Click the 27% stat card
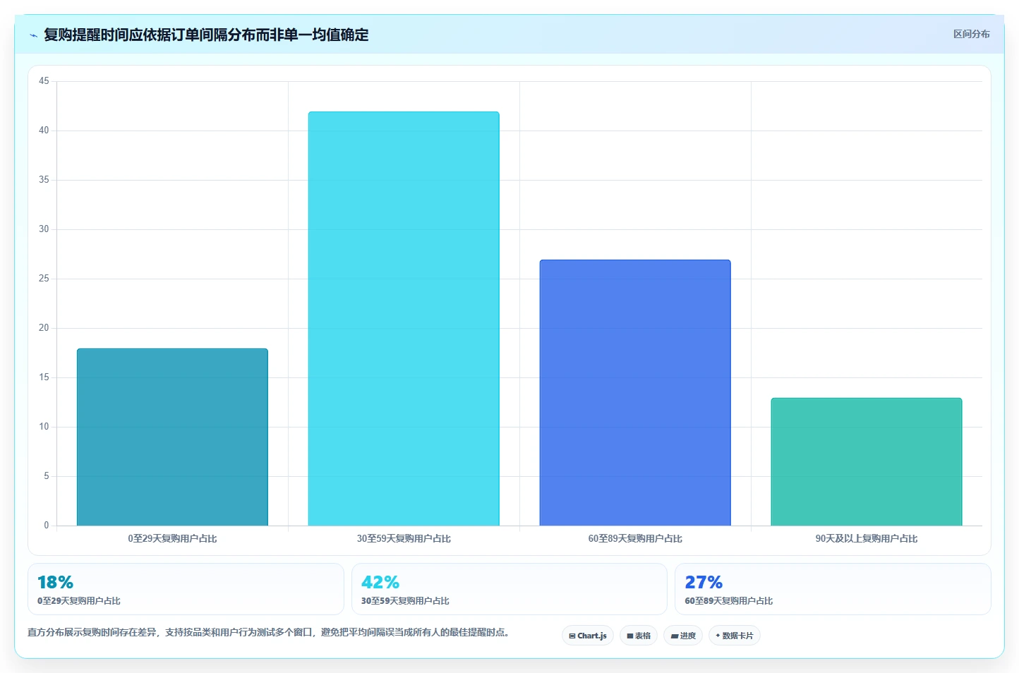Image resolution: width=1019 pixels, height=673 pixels. tap(833, 589)
